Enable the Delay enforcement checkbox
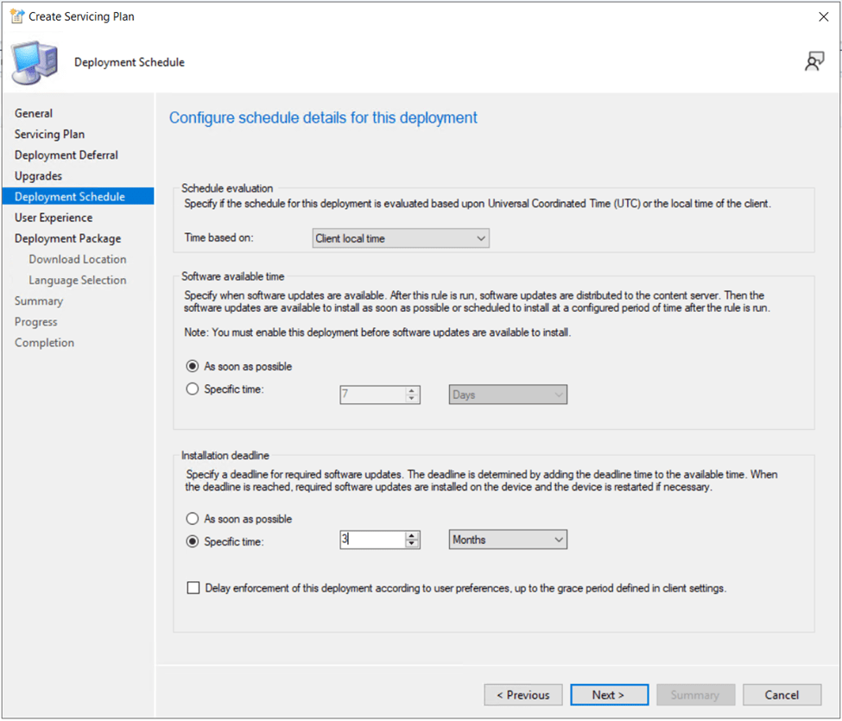The width and height of the screenshot is (842, 721). 193,588
